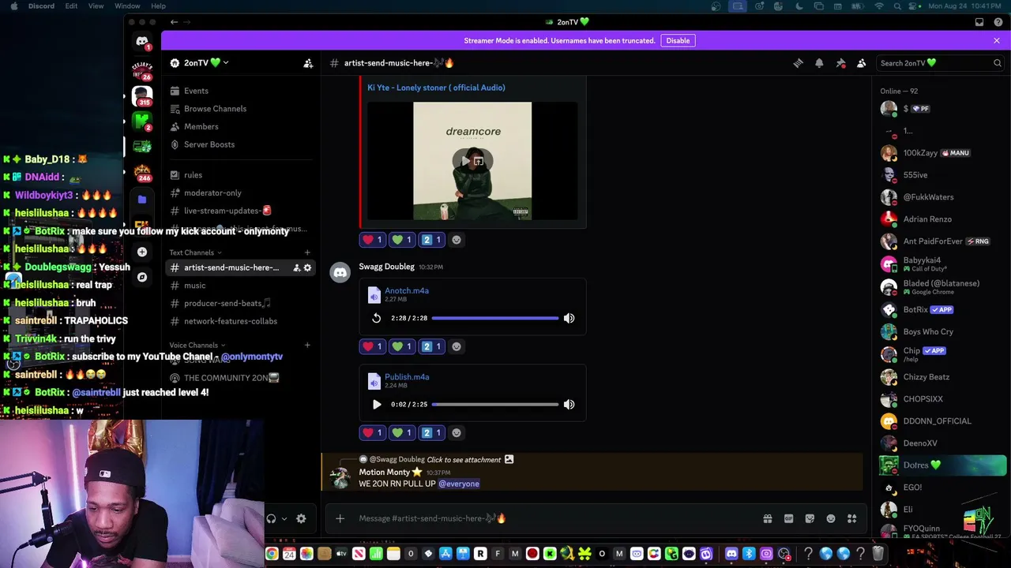Replay the Anotch.m4a audio
Image resolution: width=1011 pixels, height=568 pixels.
[x=377, y=318]
